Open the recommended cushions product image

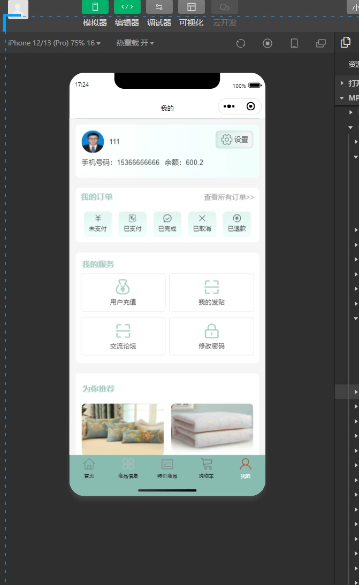point(123,429)
